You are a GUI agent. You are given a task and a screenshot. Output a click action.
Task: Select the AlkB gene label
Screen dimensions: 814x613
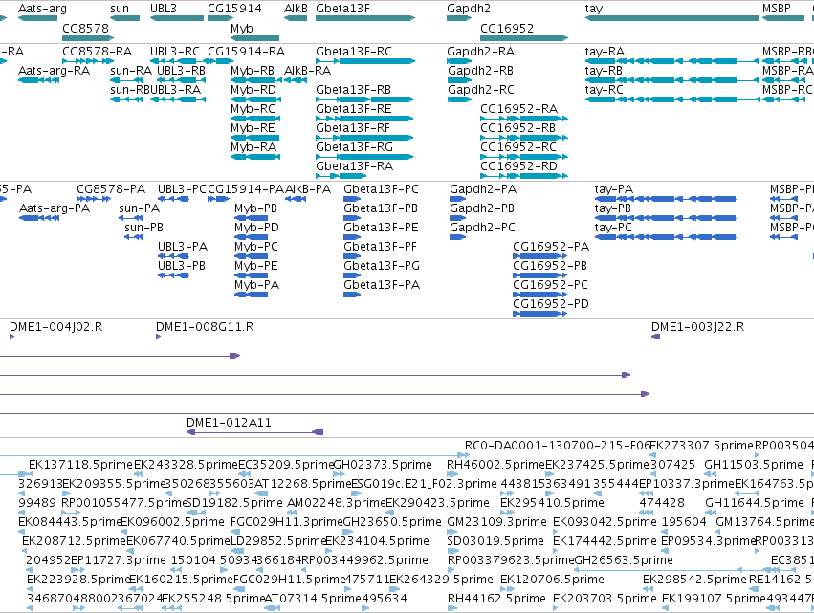coord(296,9)
